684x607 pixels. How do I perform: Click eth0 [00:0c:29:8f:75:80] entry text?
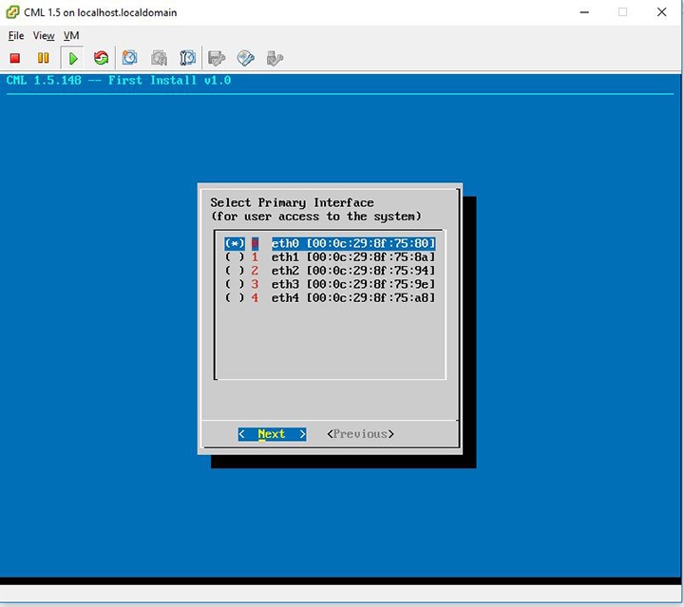[353, 243]
